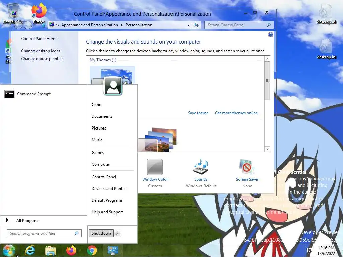Go to Control Panel Home
This screenshot has height=257, width=343.
(x=39, y=39)
